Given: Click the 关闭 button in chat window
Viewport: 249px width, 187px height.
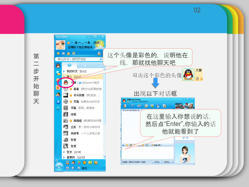Looking at the screenshot, I should click(157, 162).
